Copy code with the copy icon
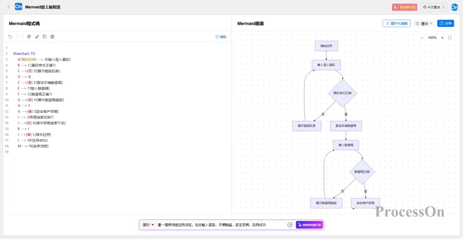 [x=44, y=37]
